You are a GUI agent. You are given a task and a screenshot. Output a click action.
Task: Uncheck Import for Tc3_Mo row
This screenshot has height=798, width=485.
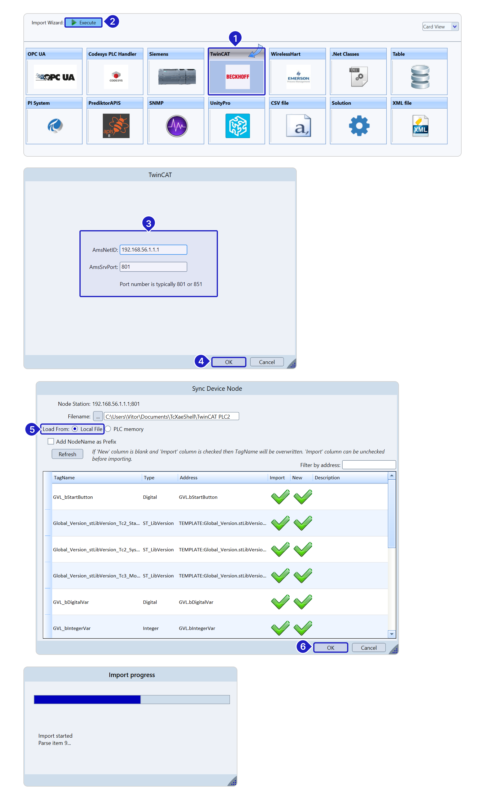tap(280, 576)
